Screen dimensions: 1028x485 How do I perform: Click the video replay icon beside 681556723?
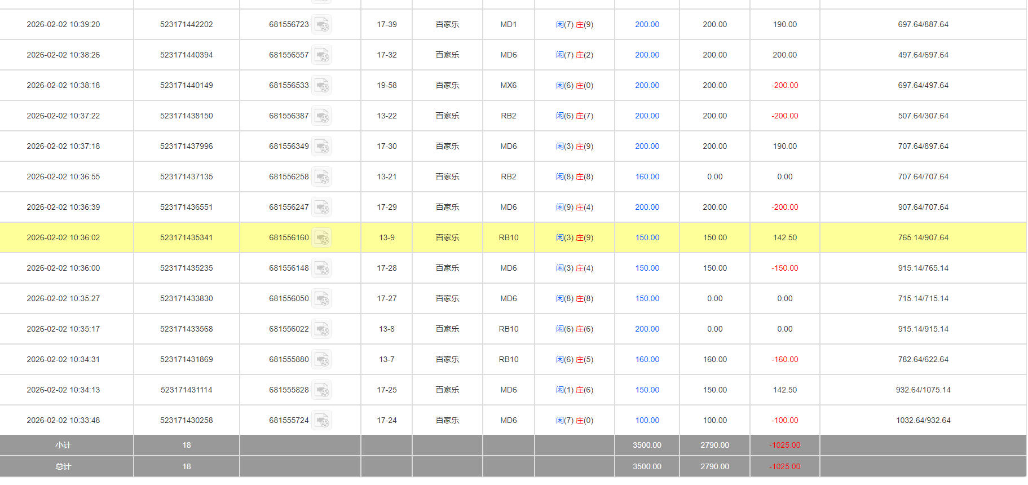point(321,25)
